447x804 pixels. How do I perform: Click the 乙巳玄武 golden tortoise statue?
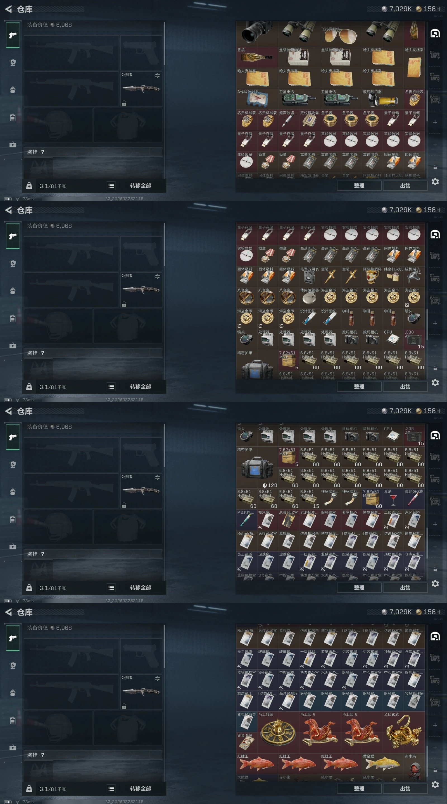(404, 733)
